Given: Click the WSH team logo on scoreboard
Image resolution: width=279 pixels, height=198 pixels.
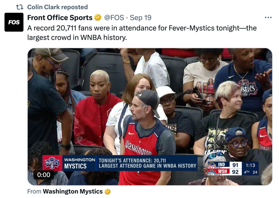Looking at the screenshot, I should 212,172.
